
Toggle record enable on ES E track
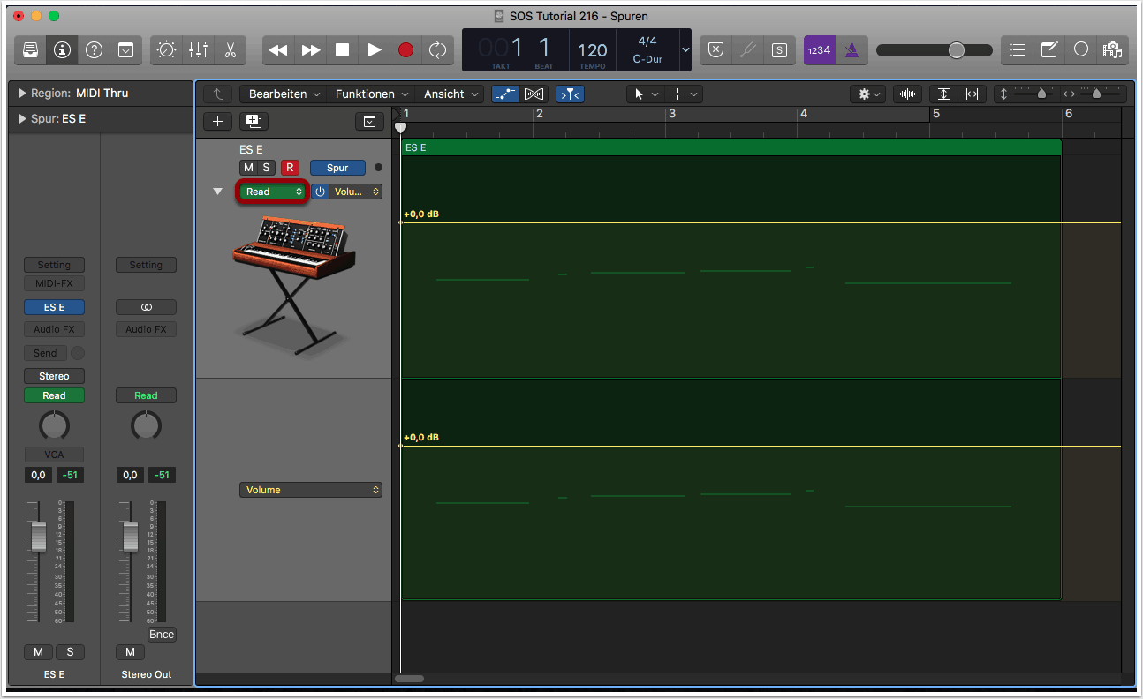point(290,168)
